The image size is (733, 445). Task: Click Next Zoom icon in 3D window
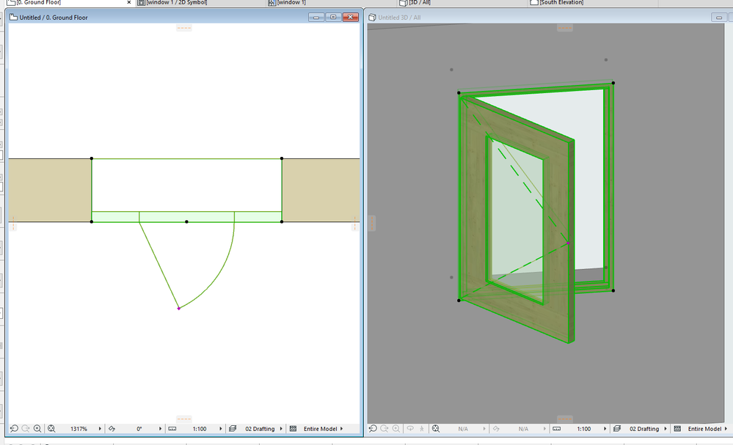click(x=384, y=429)
